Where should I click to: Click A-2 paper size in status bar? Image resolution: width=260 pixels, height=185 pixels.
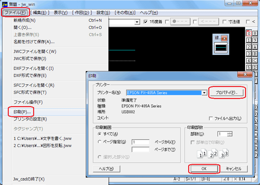pyautogui.click(x=177, y=179)
